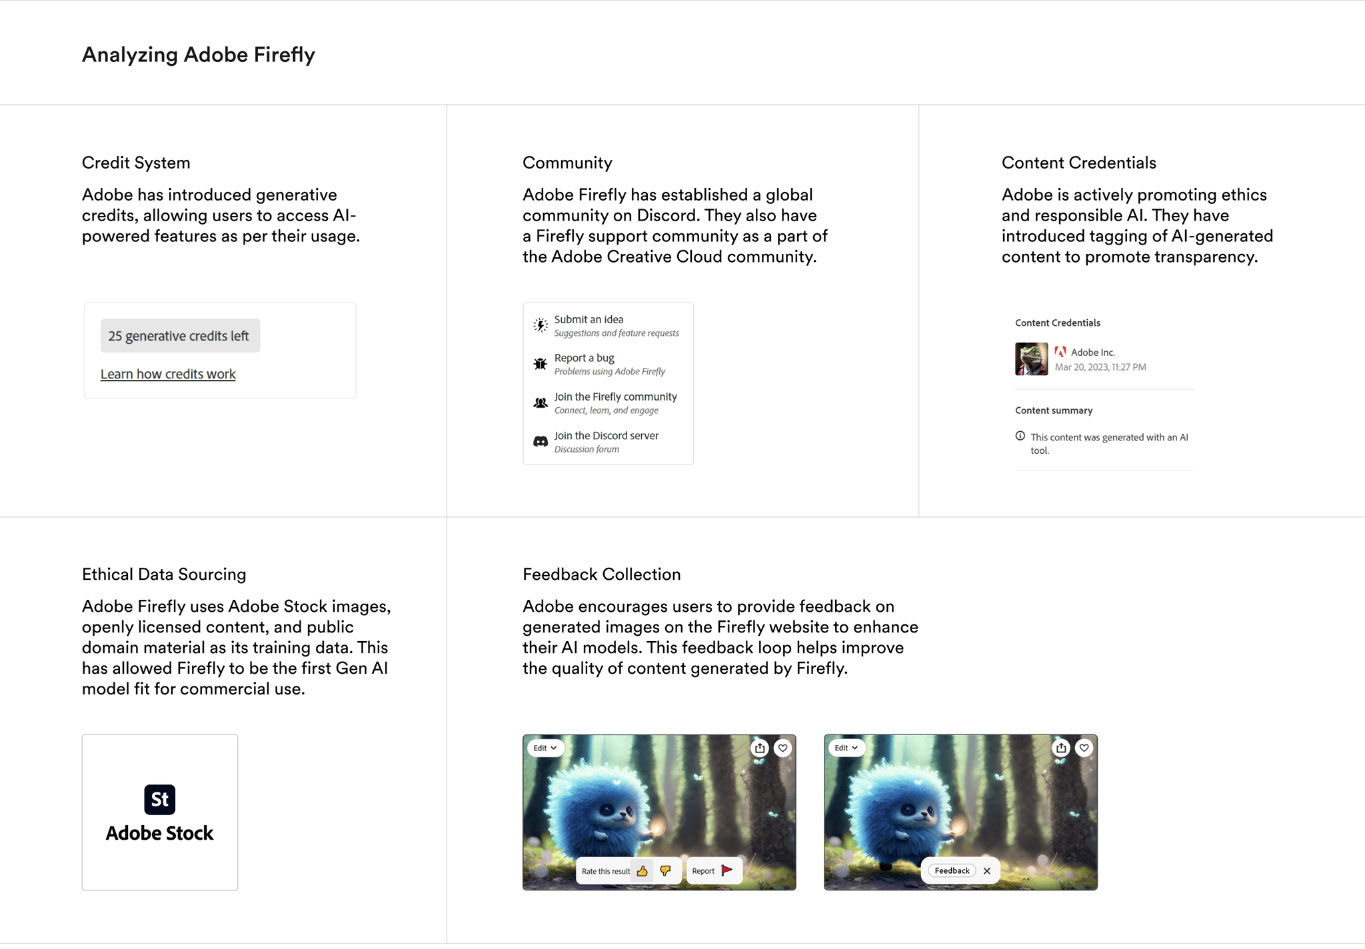Click the Adobe Stock wordmark text
The width and height of the screenshot is (1365, 949).
click(160, 833)
